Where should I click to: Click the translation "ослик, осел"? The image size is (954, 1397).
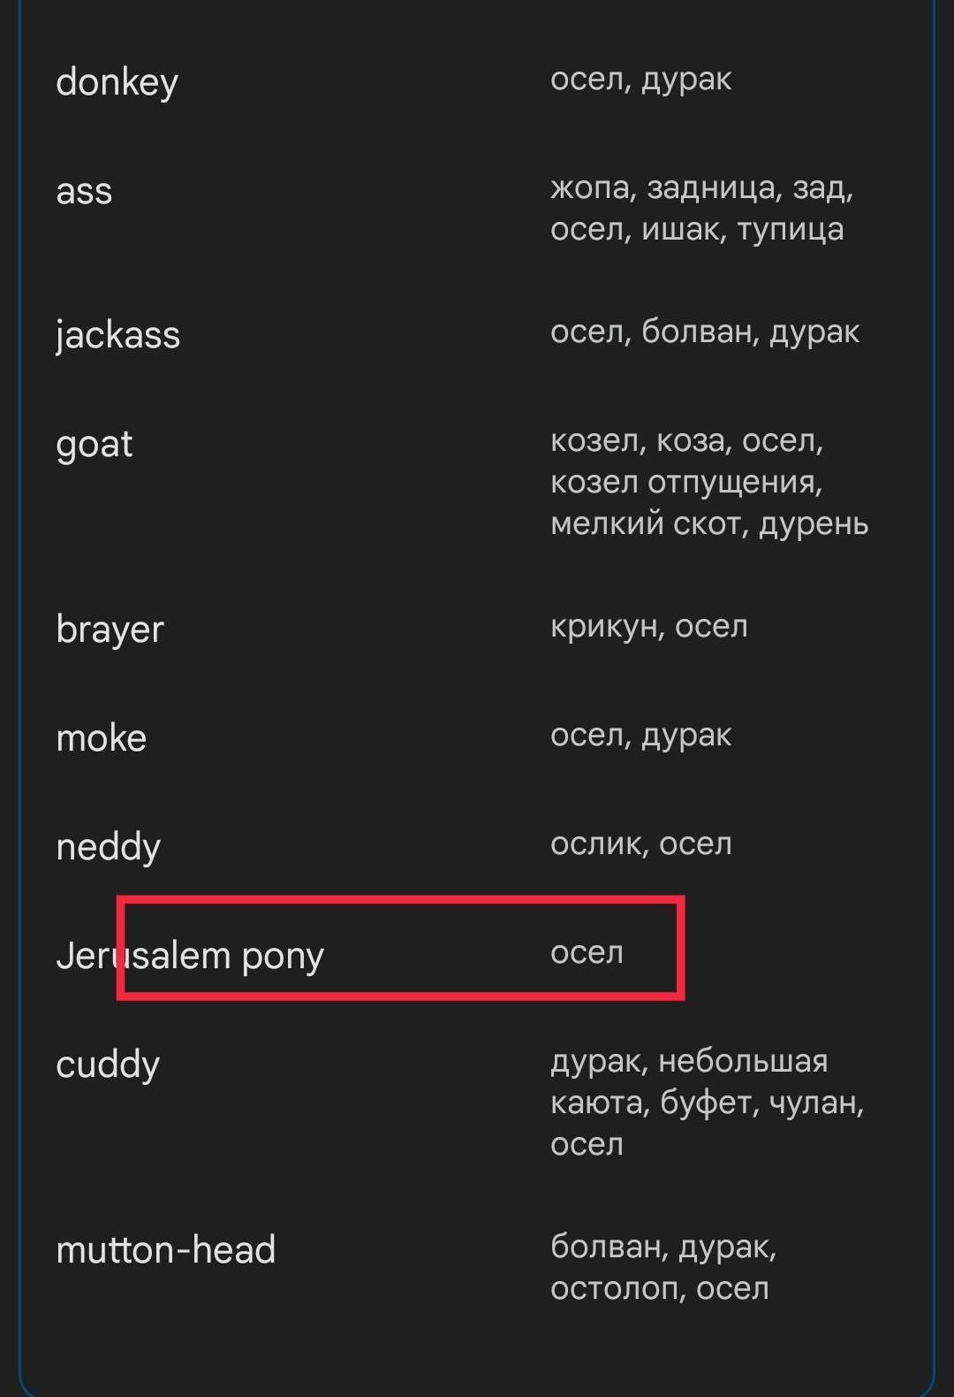(640, 844)
